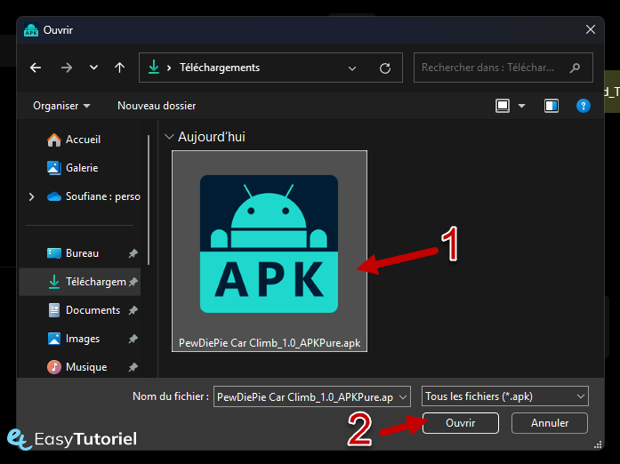Open recent locations chevron beside forward arrow
Viewport: 620px width, 464px height.
point(93,68)
